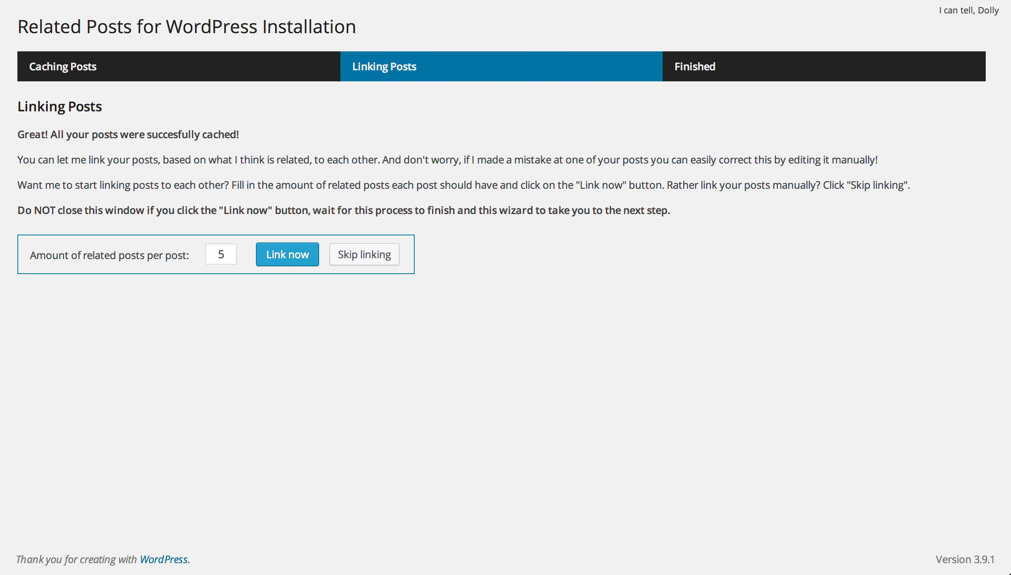
Task: Click the 'I can tell, Dolly' lyric
Action: 968,10
